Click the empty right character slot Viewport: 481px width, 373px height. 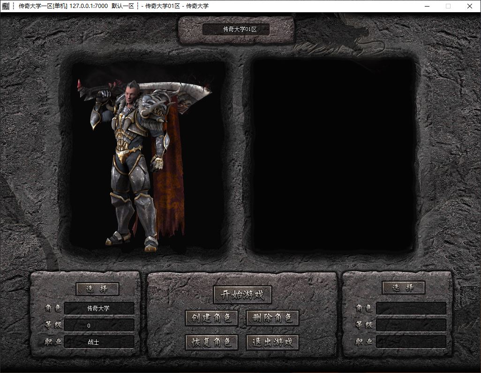pyautogui.click(x=333, y=155)
